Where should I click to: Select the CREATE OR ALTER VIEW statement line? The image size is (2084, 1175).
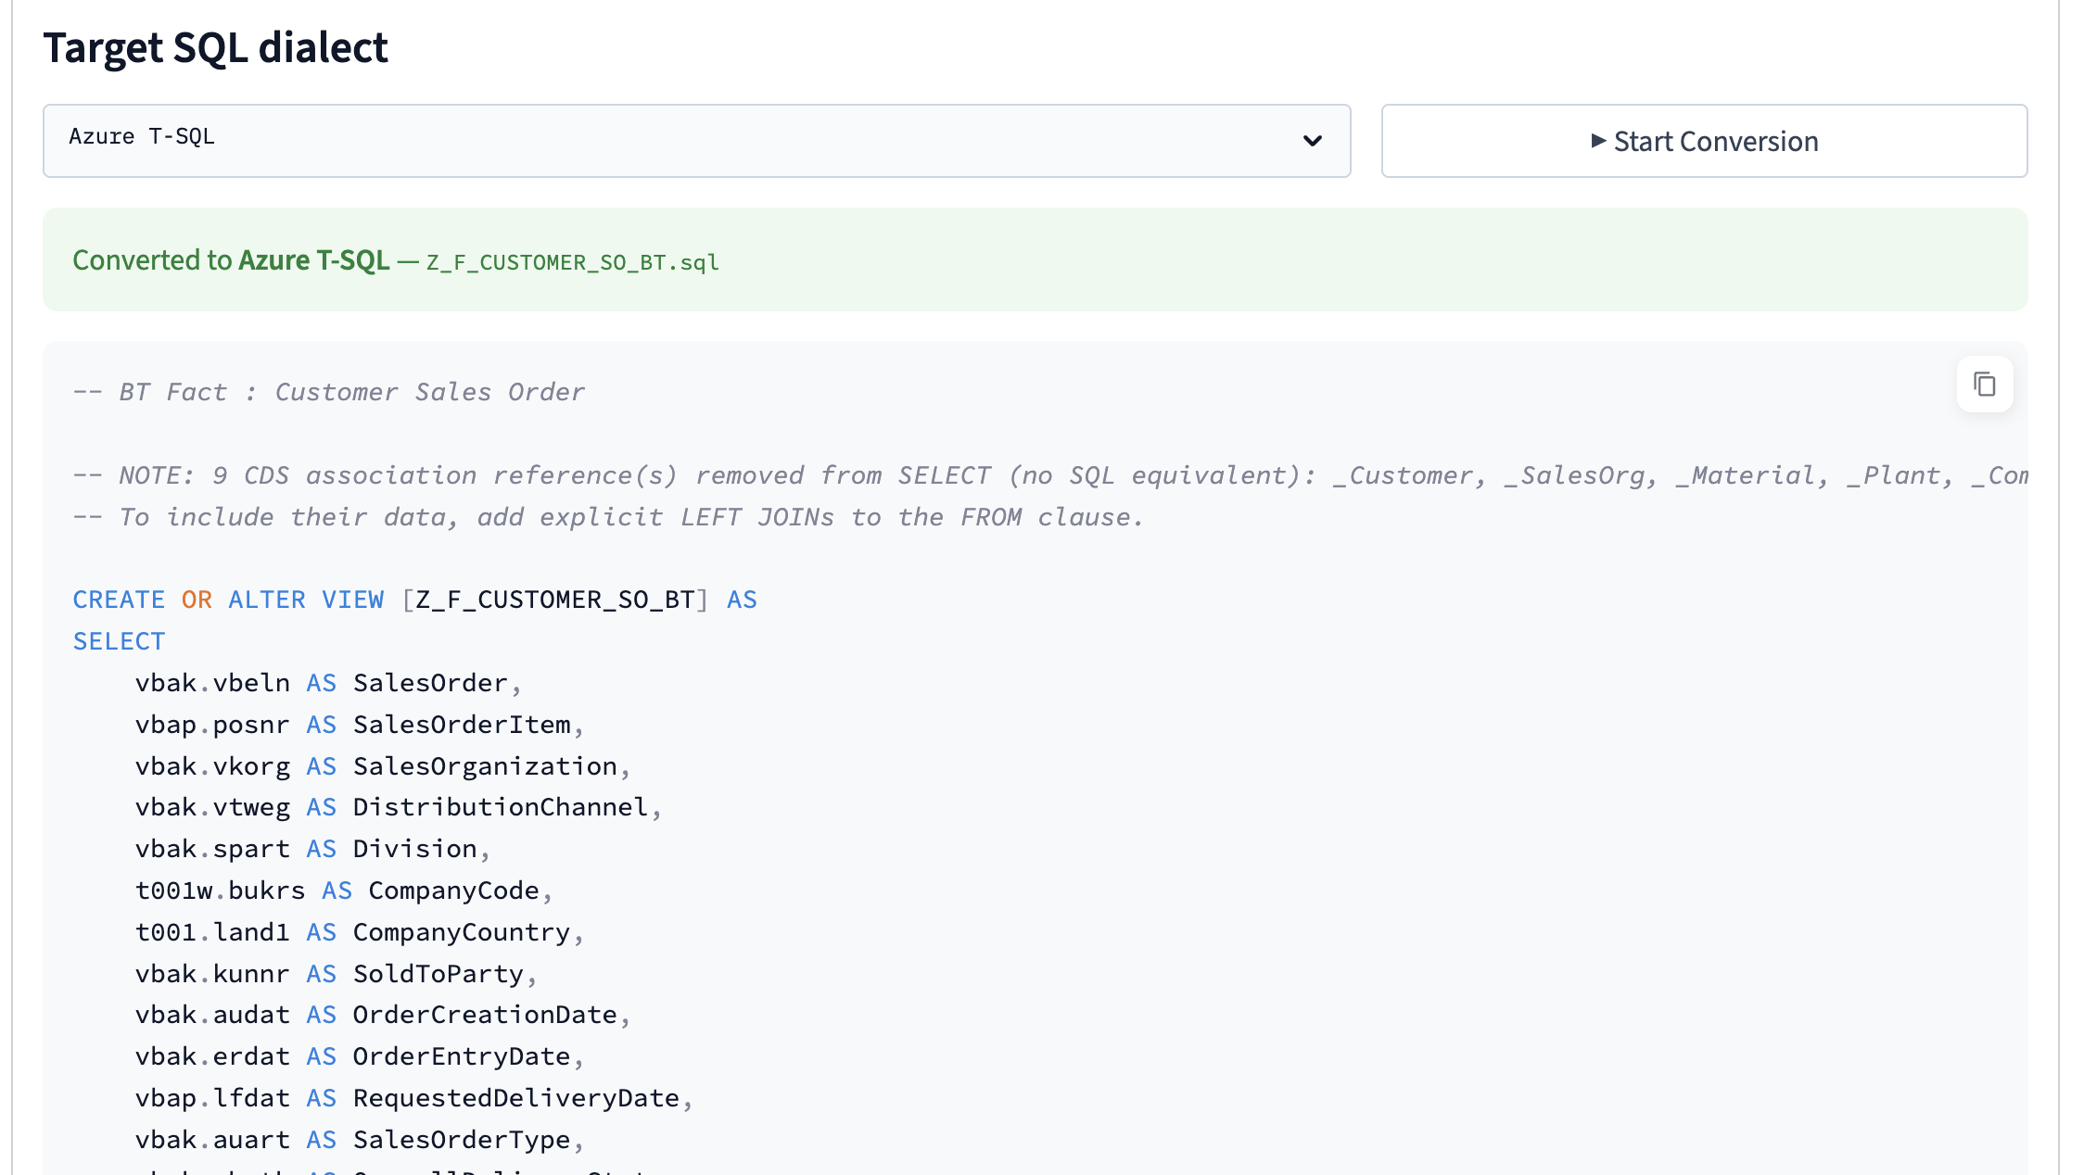tap(414, 599)
